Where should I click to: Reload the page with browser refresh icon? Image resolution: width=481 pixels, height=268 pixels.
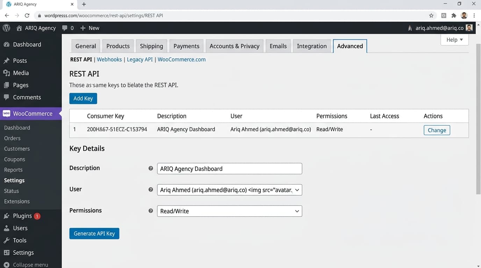[27, 15]
